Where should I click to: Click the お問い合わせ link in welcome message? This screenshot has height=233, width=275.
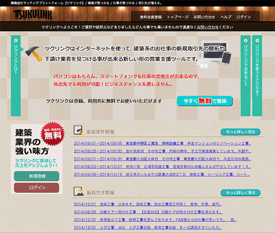207,27
